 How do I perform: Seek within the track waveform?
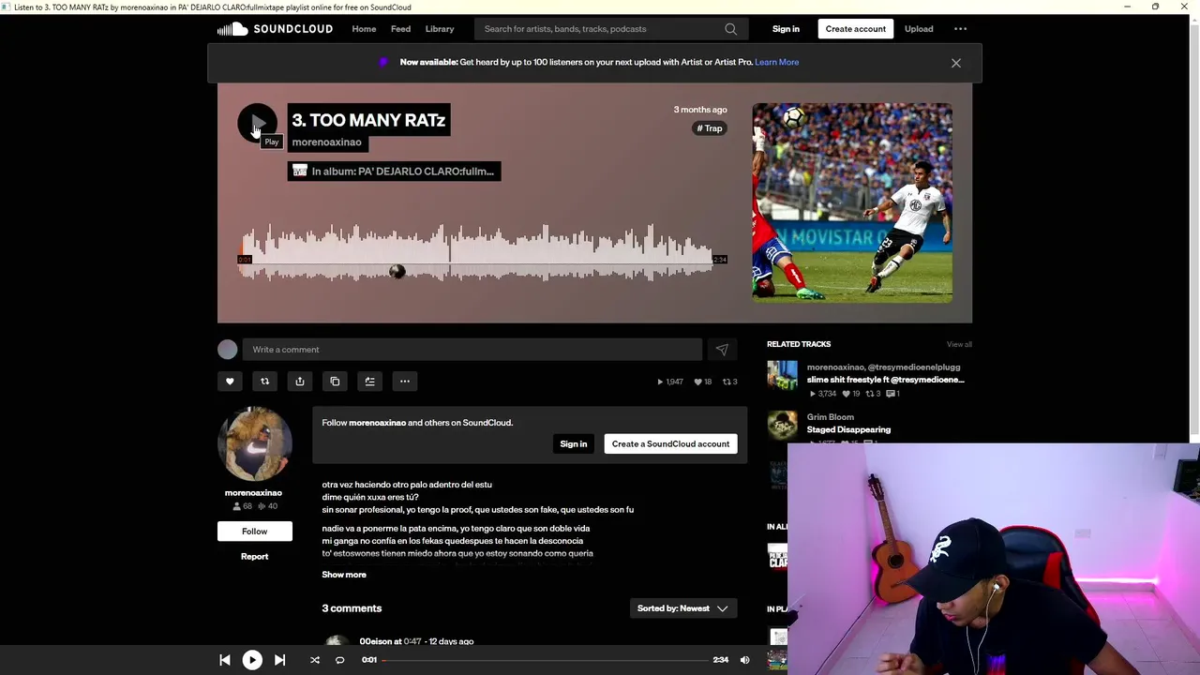478,253
